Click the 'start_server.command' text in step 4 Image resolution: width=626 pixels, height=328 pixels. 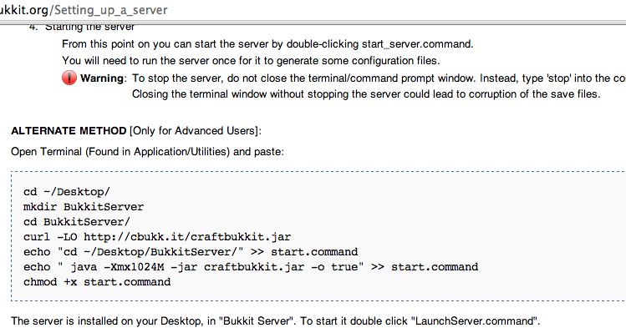pyautogui.click(x=416, y=44)
